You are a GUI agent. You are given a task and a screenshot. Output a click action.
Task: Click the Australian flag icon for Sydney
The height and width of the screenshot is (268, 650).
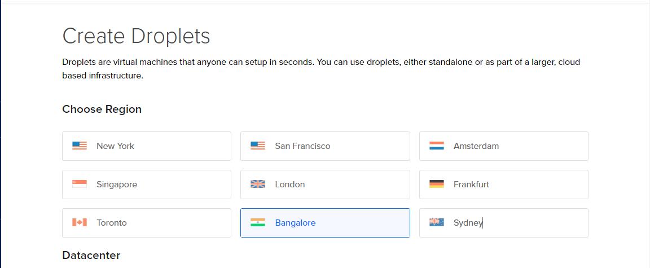(x=437, y=222)
